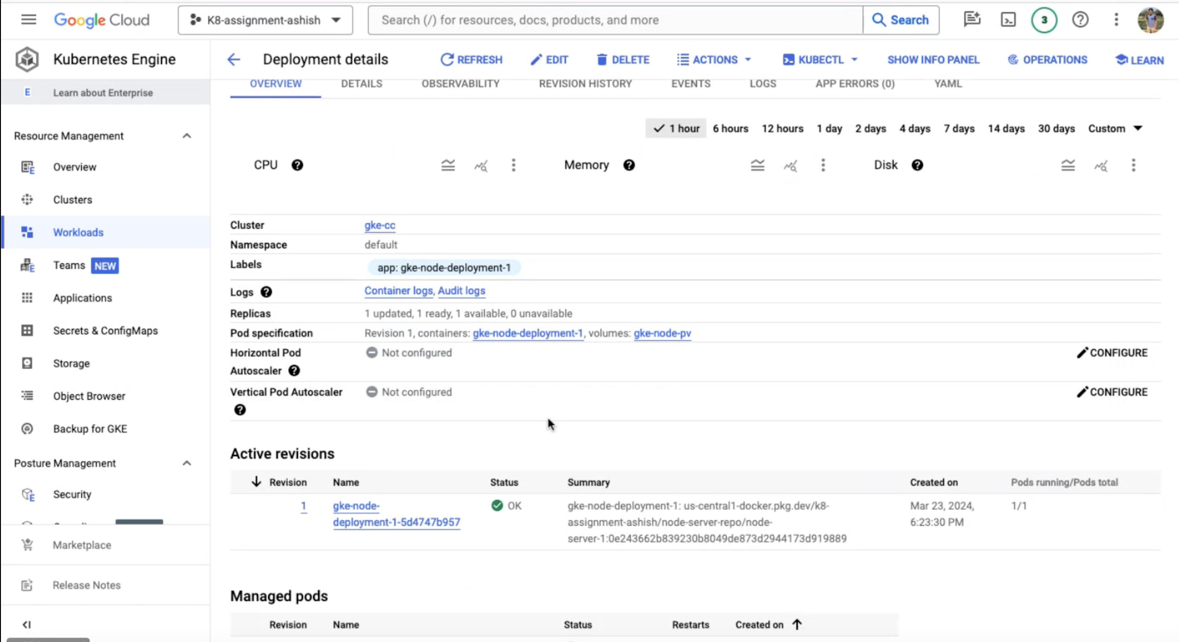Open the gke-cc cluster link

click(x=380, y=225)
